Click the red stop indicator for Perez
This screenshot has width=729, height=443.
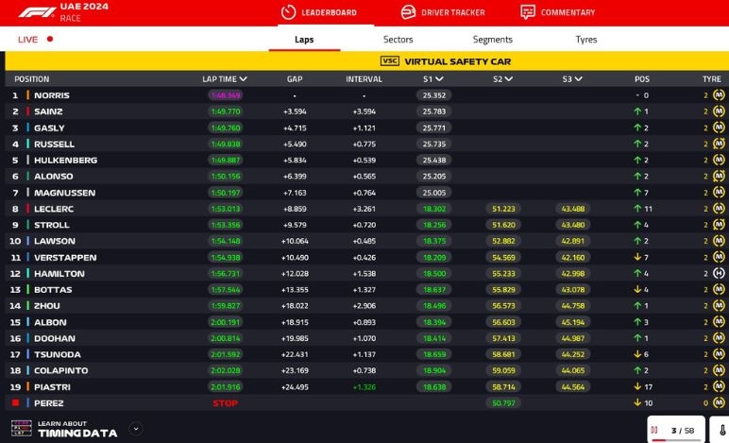point(15,403)
